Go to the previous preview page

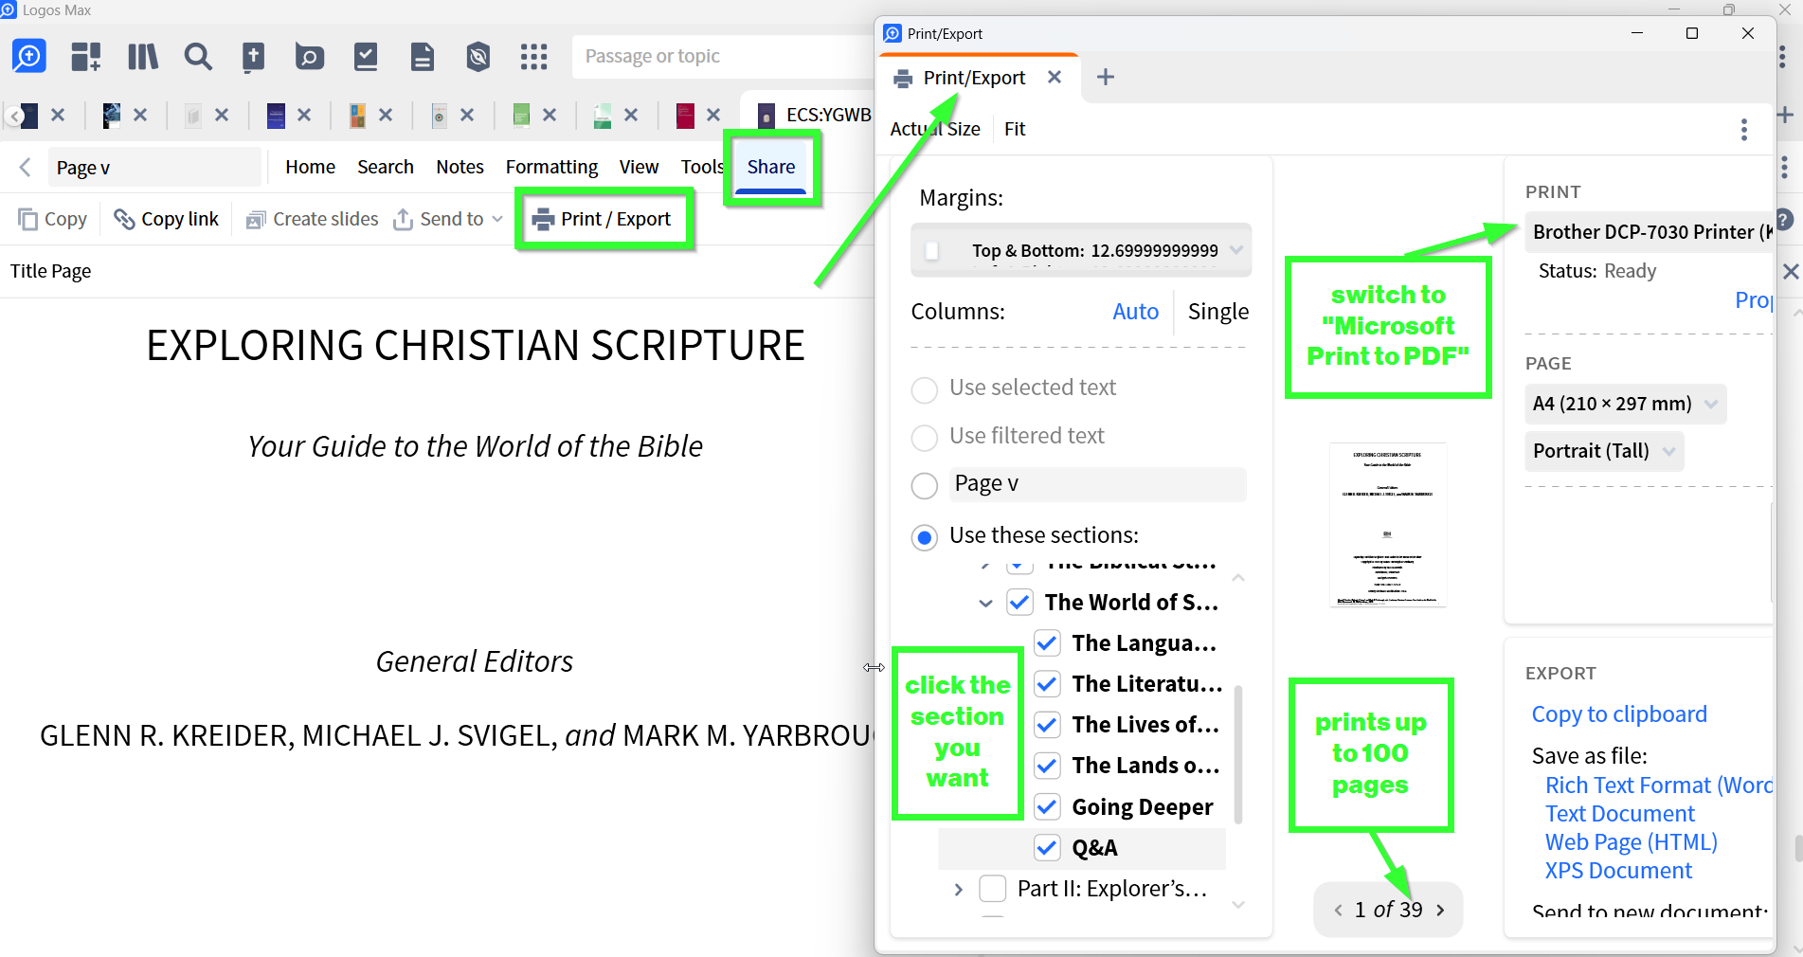tap(1338, 911)
